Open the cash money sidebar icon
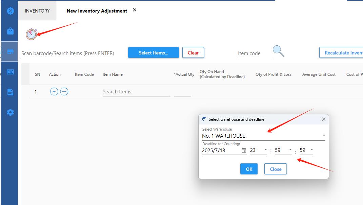Screen dimensions: 363x205 point(11,72)
